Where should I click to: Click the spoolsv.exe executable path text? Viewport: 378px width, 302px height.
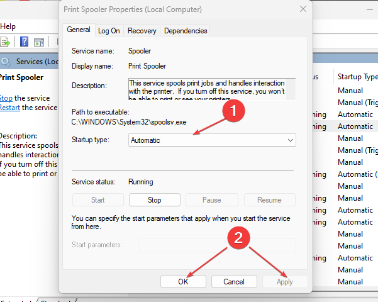[129, 122]
